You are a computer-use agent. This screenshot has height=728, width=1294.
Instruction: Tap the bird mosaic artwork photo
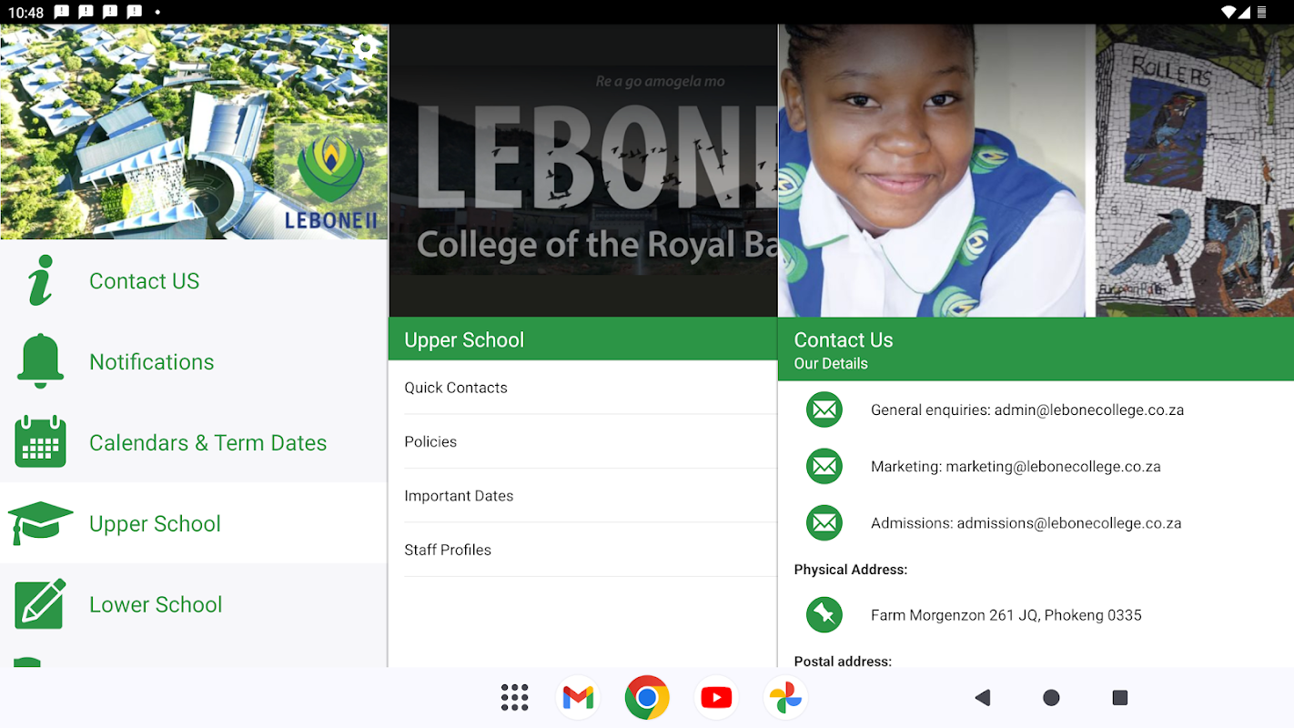tap(1195, 170)
